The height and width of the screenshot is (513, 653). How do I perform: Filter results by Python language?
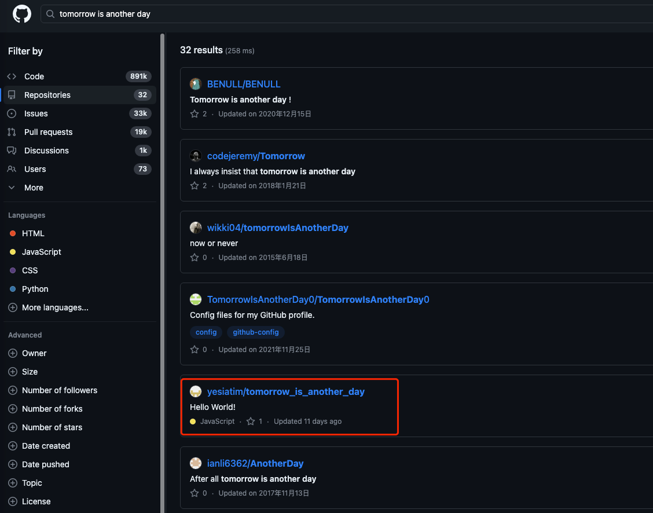point(35,289)
